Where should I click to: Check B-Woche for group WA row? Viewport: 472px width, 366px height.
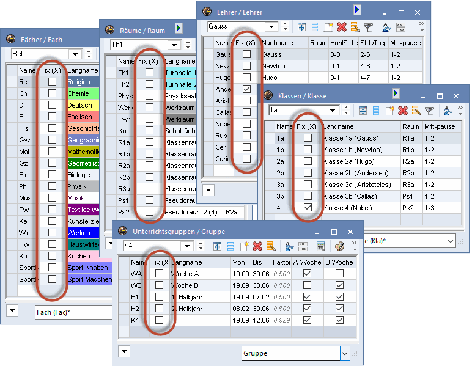(x=339, y=273)
